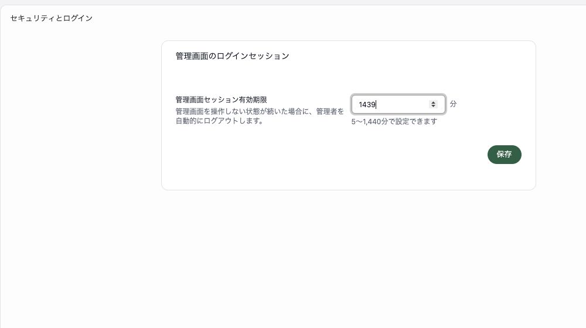Click the number stepper arrows in minutes field
Viewport: 586px width, 328px height.
pos(433,104)
